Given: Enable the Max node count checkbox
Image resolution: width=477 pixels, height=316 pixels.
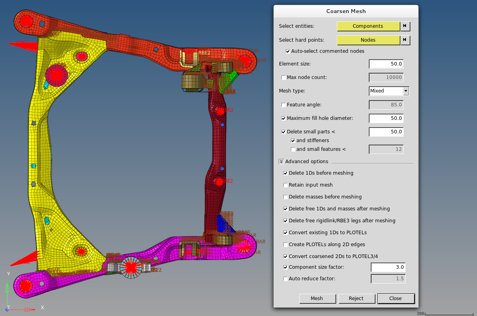Looking at the screenshot, I should point(283,77).
